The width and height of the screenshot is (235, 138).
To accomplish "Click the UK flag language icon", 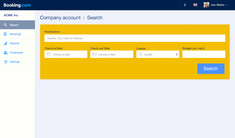I will [x=195, y=5].
